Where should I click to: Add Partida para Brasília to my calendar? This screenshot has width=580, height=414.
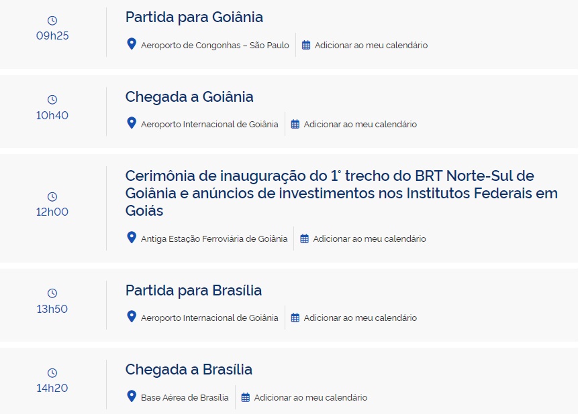pos(360,318)
